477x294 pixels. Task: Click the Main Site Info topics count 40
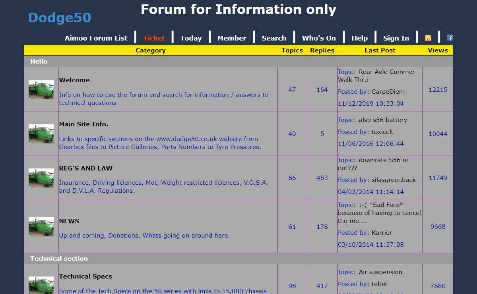tap(292, 133)
